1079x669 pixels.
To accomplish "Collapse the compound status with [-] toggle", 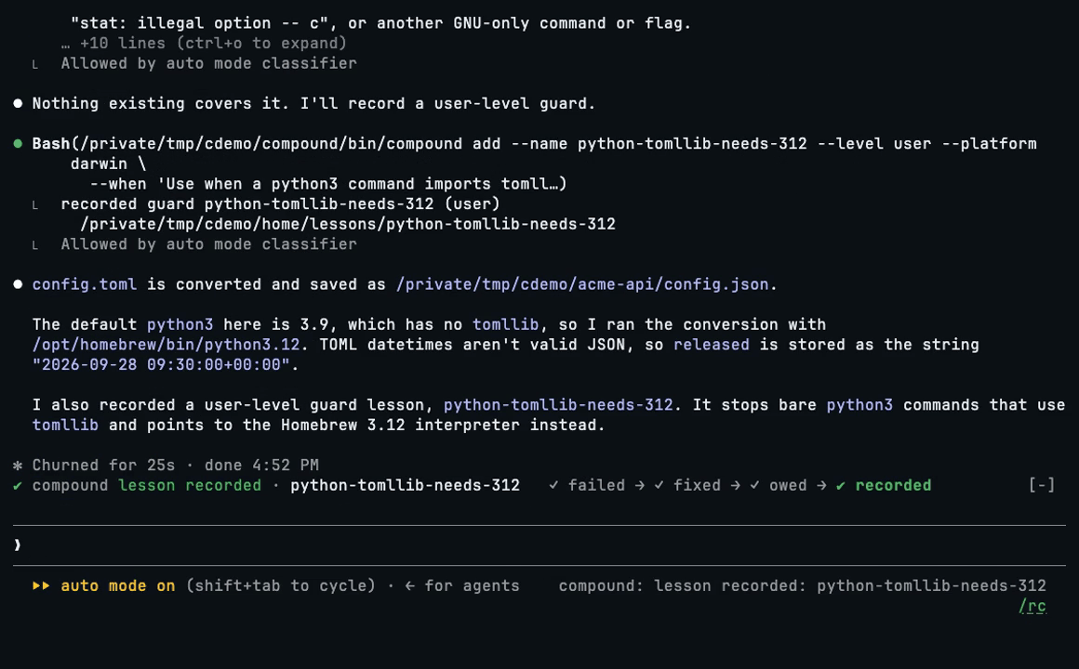I will (1041, 485).
